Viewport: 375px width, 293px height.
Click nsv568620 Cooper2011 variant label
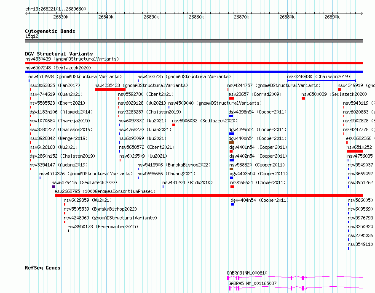click(257, 165)
